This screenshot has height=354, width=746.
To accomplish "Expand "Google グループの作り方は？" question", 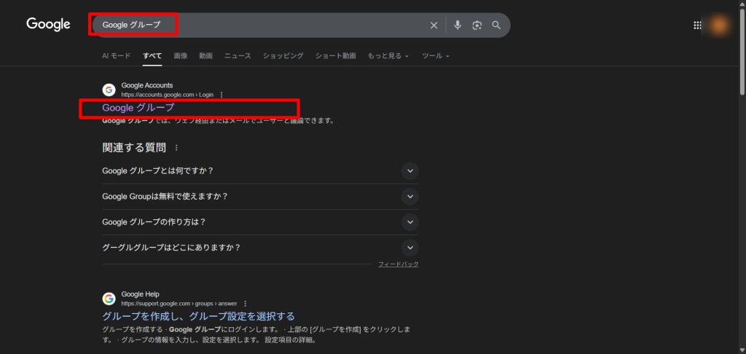I will 410,222.
